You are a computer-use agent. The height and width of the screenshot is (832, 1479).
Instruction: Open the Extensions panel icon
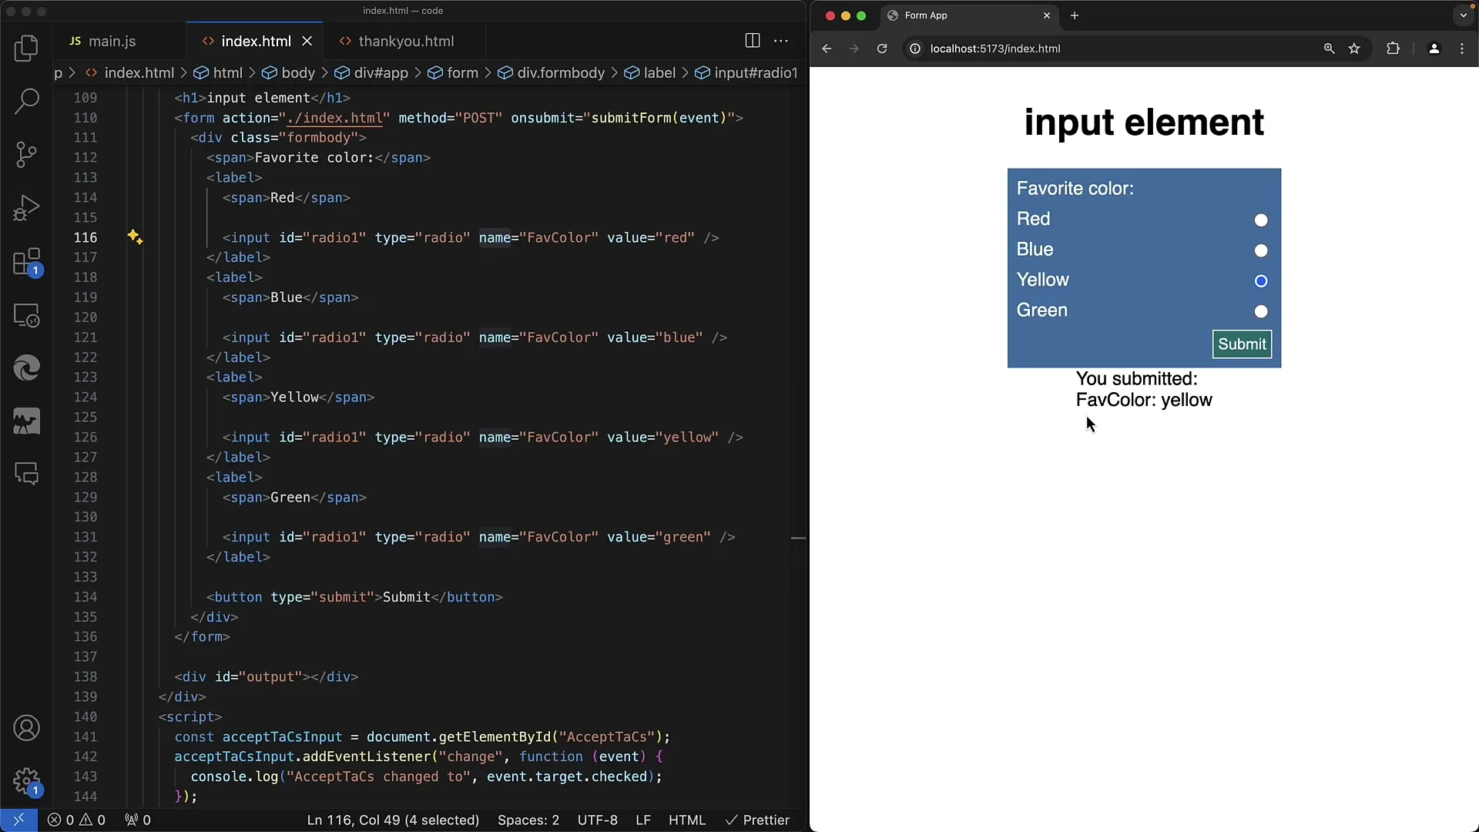click(x=26, y=261)
